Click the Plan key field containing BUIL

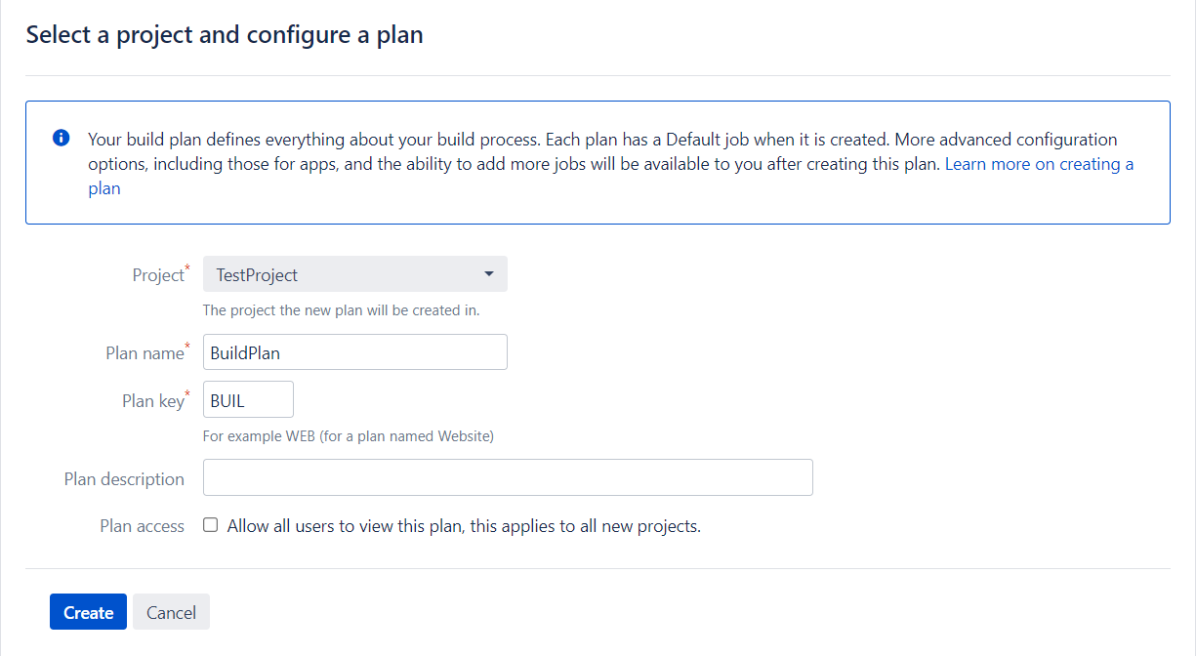248,400
